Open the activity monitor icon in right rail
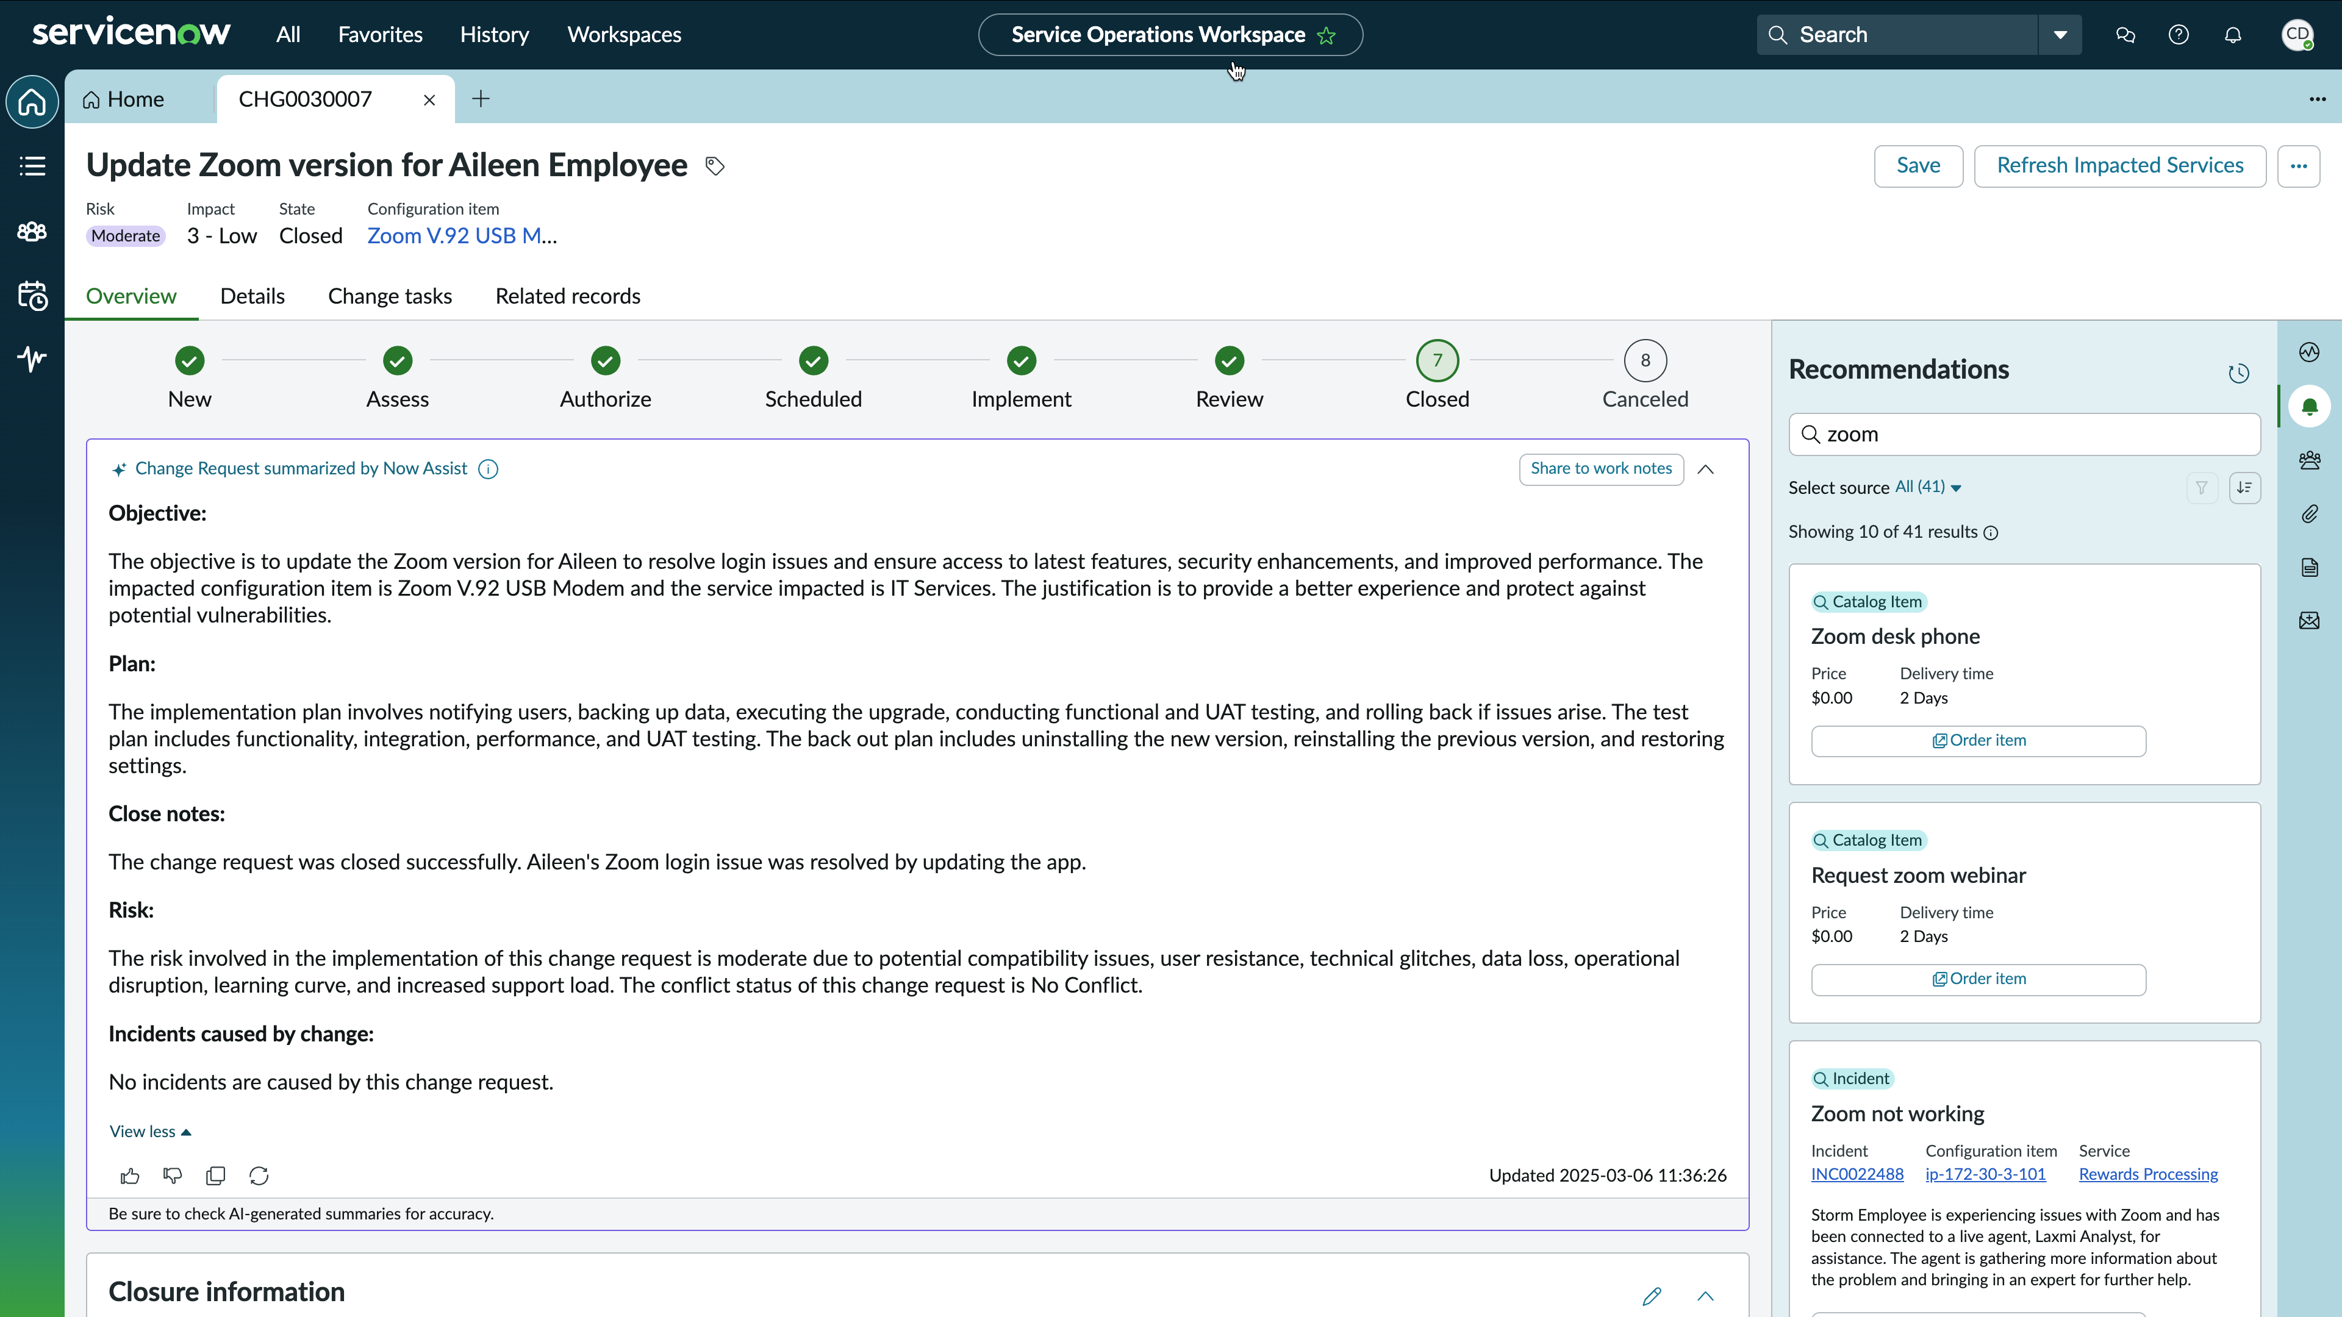 click(2309, 352)
